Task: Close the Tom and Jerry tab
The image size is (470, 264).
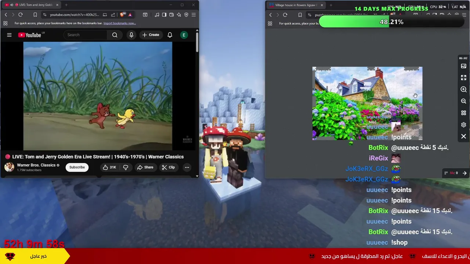Action: pyautogui.click(x=57, y=5)
